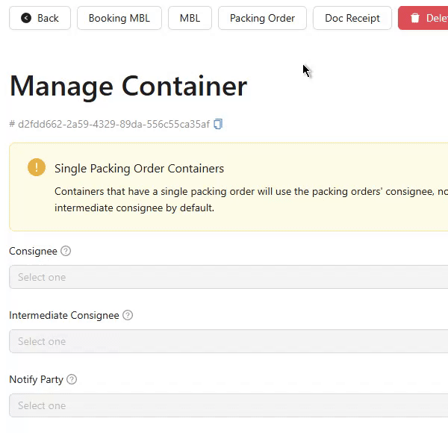Open the Consignee Select one dropdown

[228, 277]
